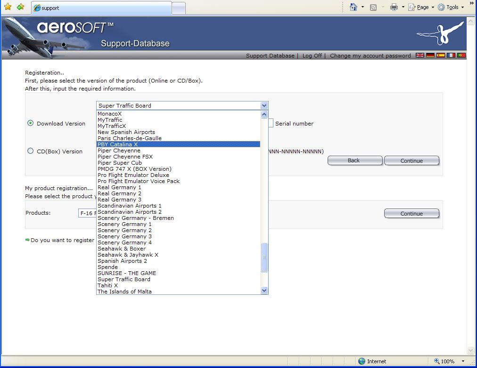Click the Favorites star icon
This screenshot has width=477, height=368.
coord(8,7)
